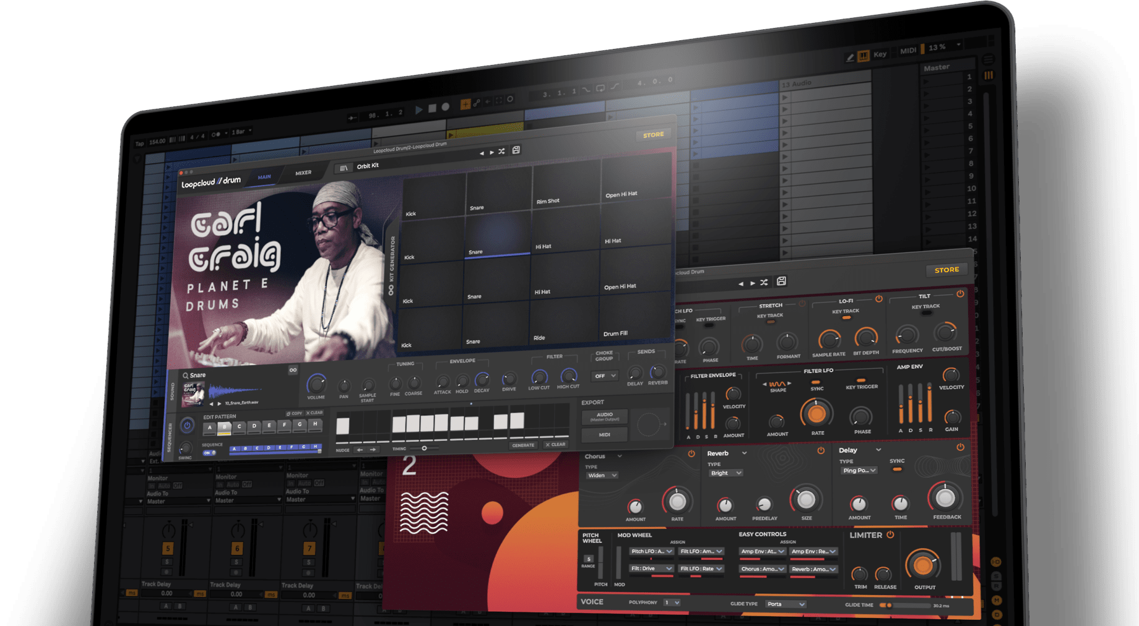Switch to the MIXER tab
The width and height of the screenshot is (1139, 626).
click(x=303, y=172)
